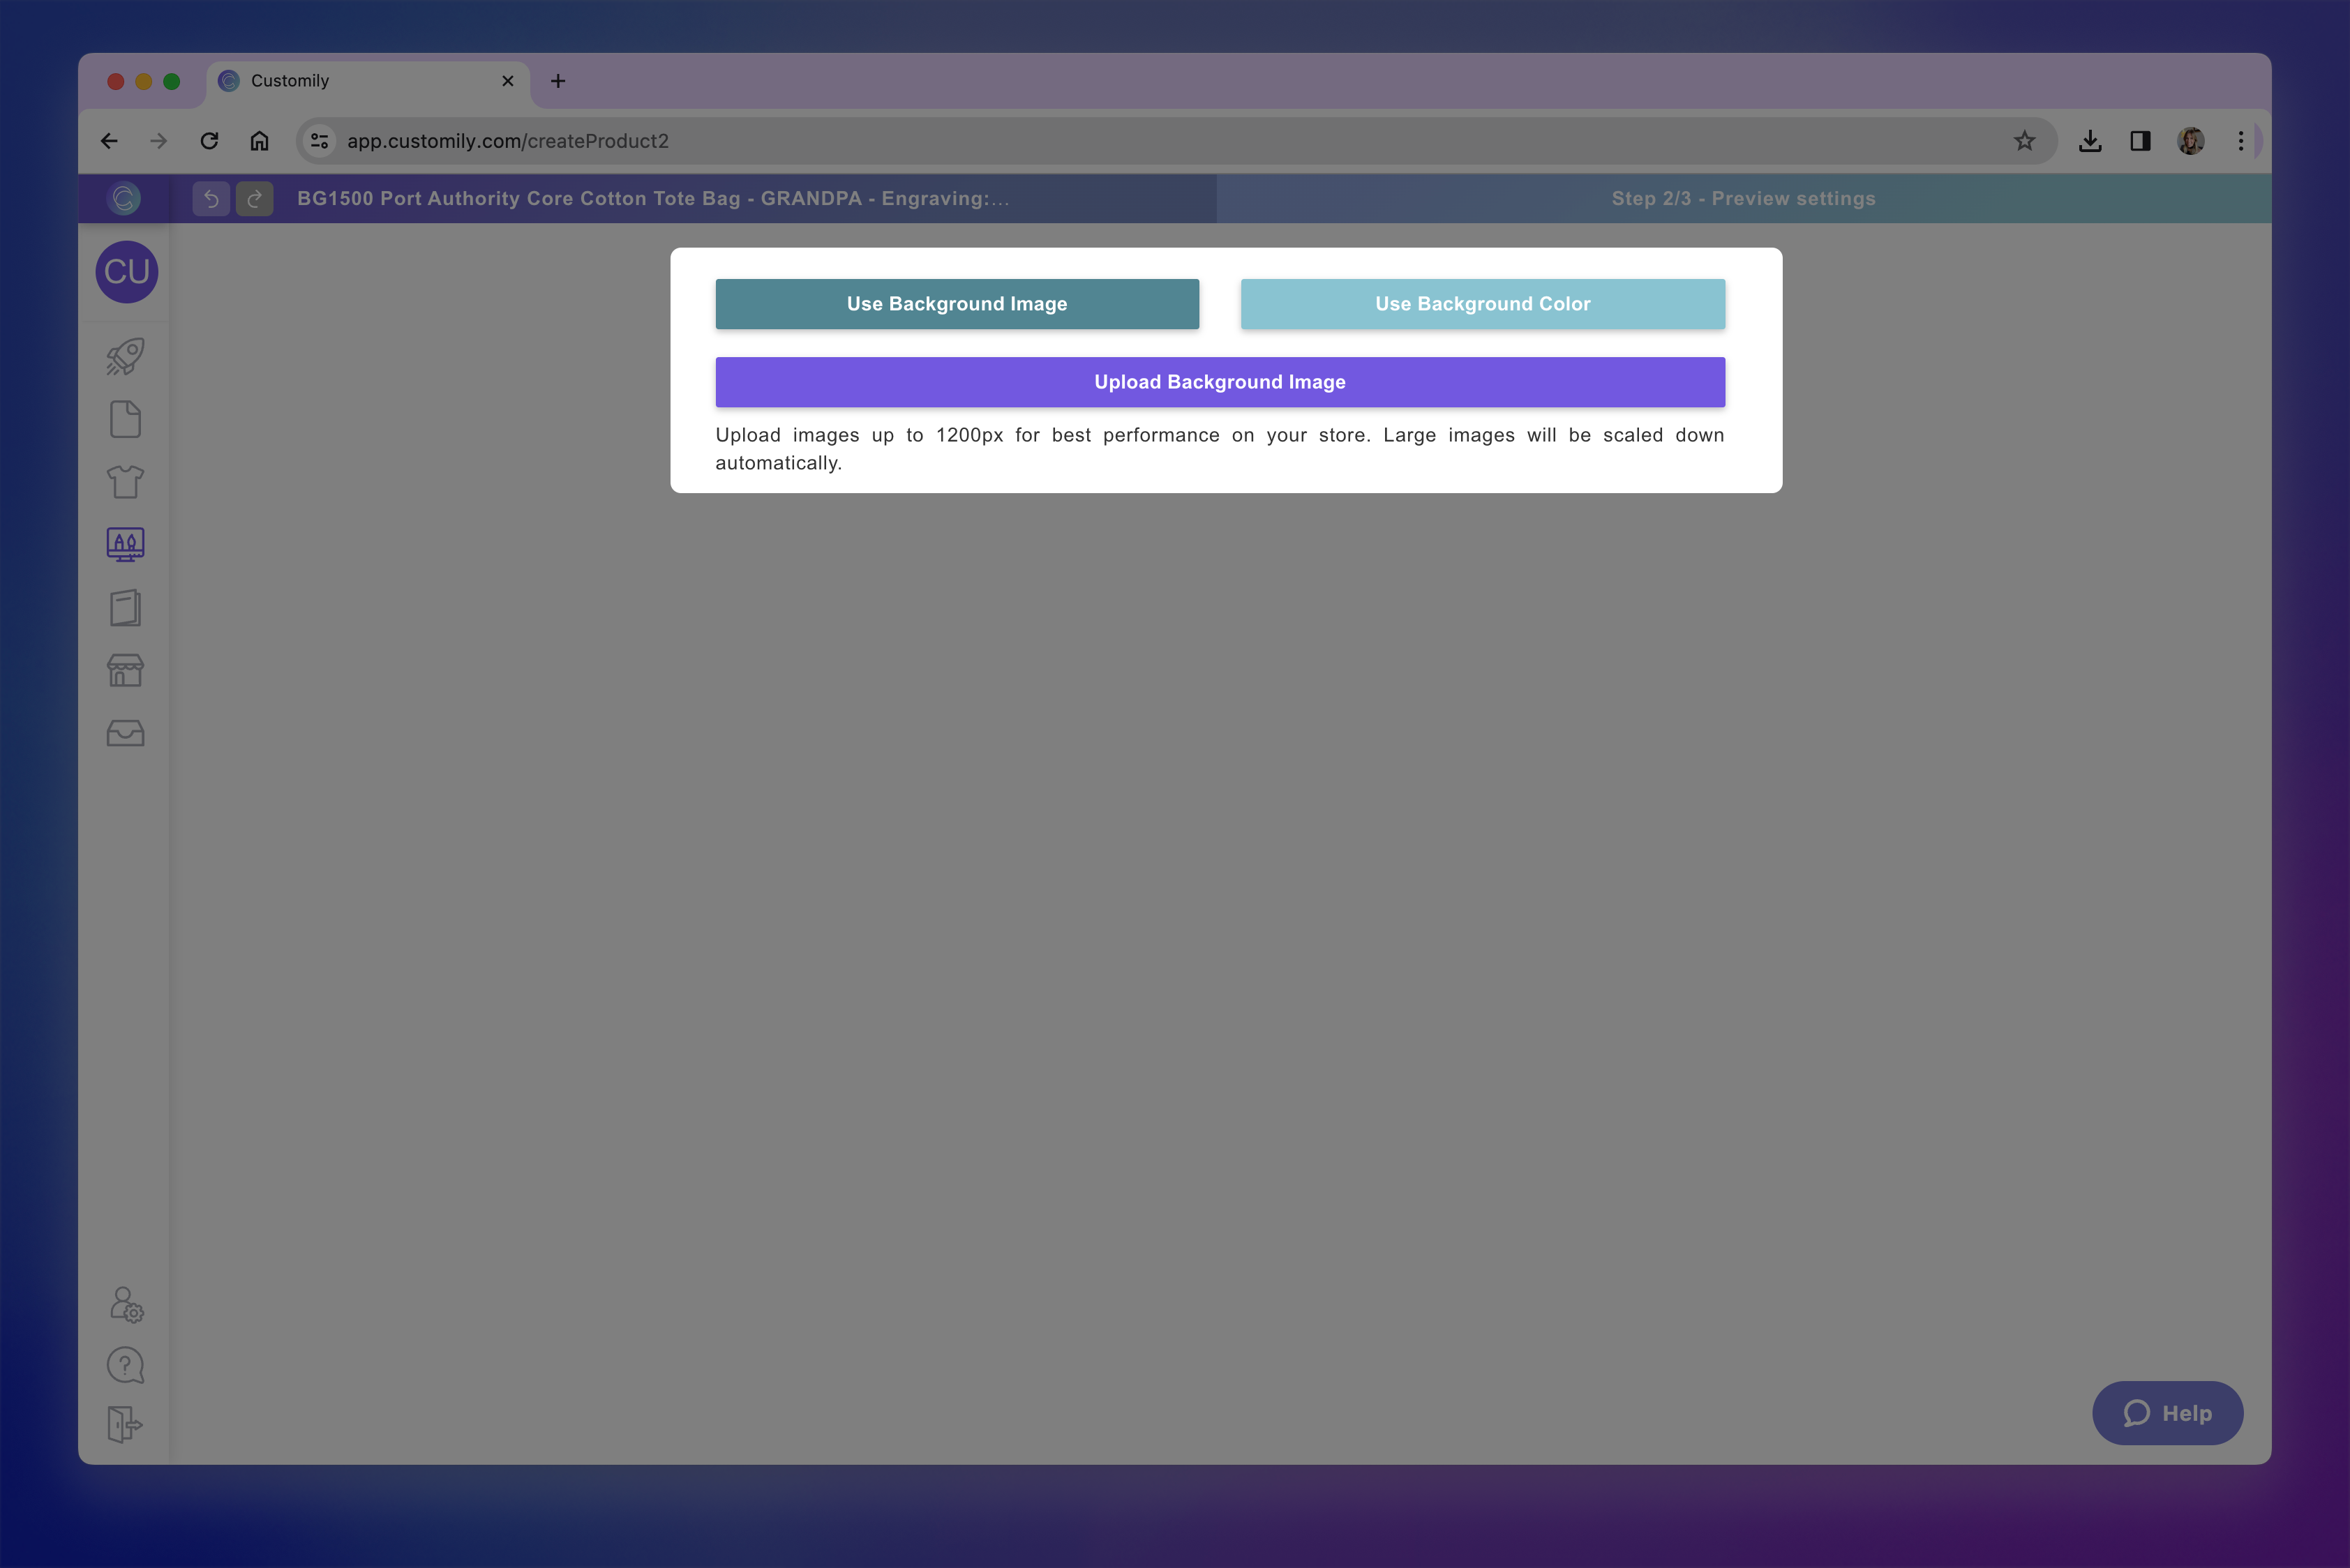Switch to Use Background Color option
The image size is (2350, 1568).
tap(1481, 304)
